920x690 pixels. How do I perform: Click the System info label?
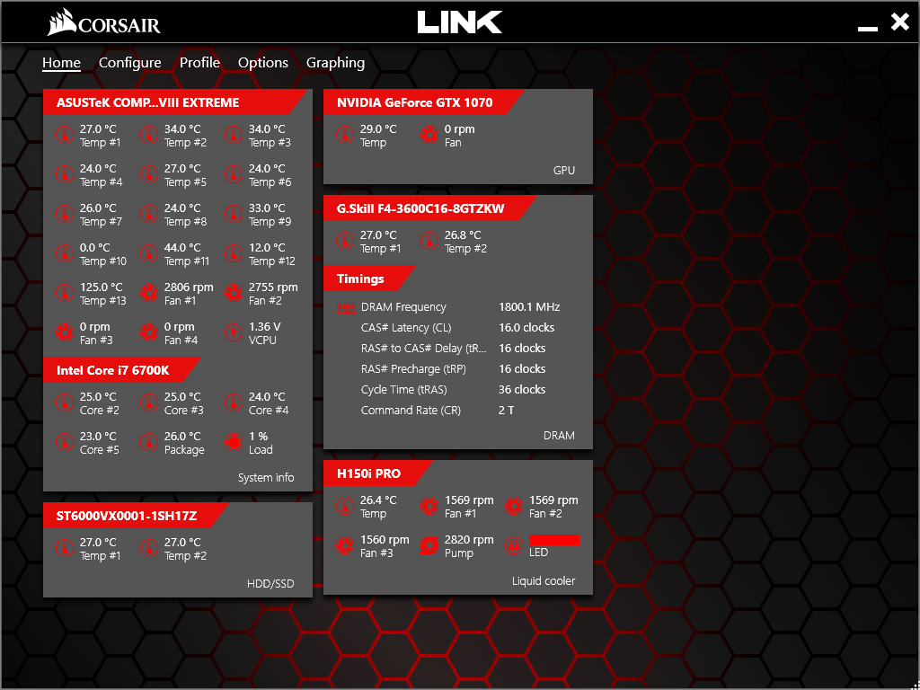point(266,478)
